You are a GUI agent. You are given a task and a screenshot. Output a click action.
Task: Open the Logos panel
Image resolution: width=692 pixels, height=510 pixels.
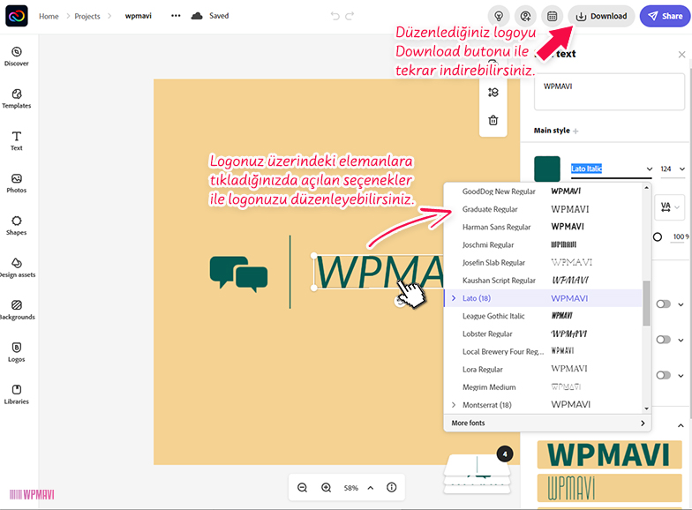point(16,353)
